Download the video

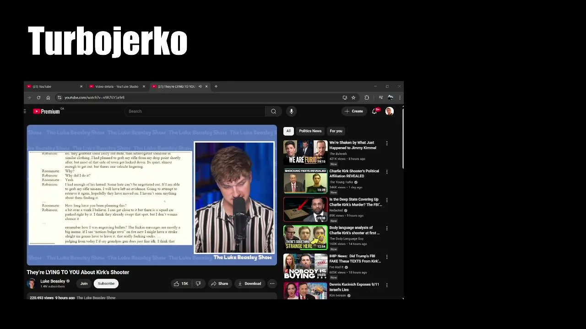coord(250,284)
